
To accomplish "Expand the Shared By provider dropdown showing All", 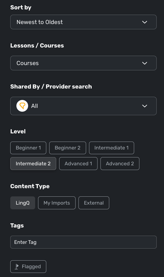I will click(x=83, y=106).
